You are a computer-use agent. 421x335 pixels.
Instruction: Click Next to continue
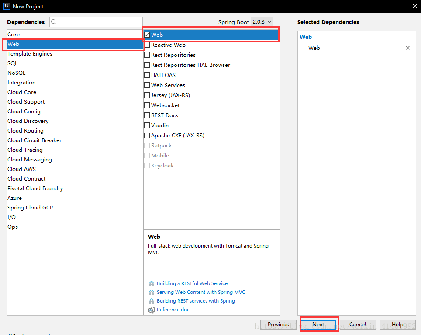click(x=318, y=325)
